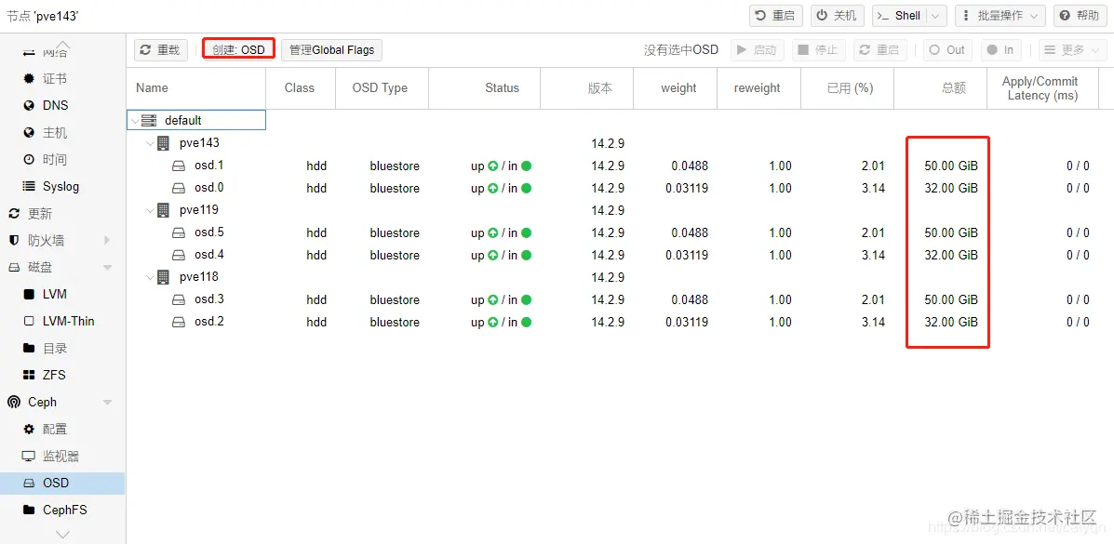Open LVM in sidebar

pyautogui.click(x=62, y=294)
